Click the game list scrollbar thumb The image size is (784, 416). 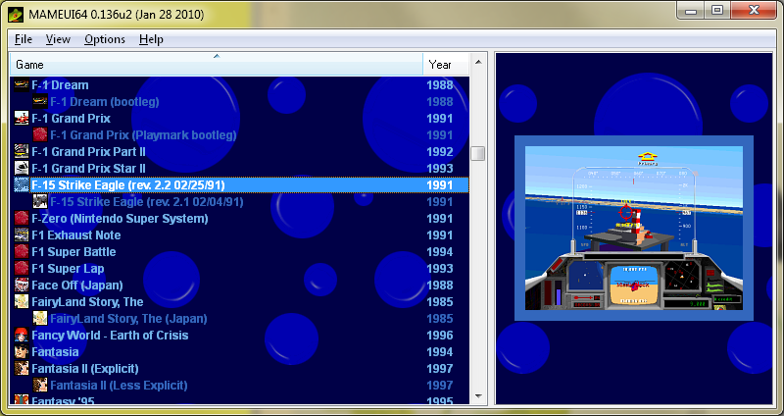[478, 153]
